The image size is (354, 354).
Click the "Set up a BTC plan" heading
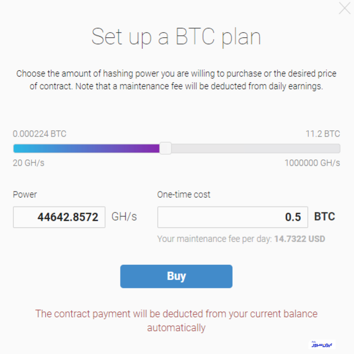tap(176, 36)
